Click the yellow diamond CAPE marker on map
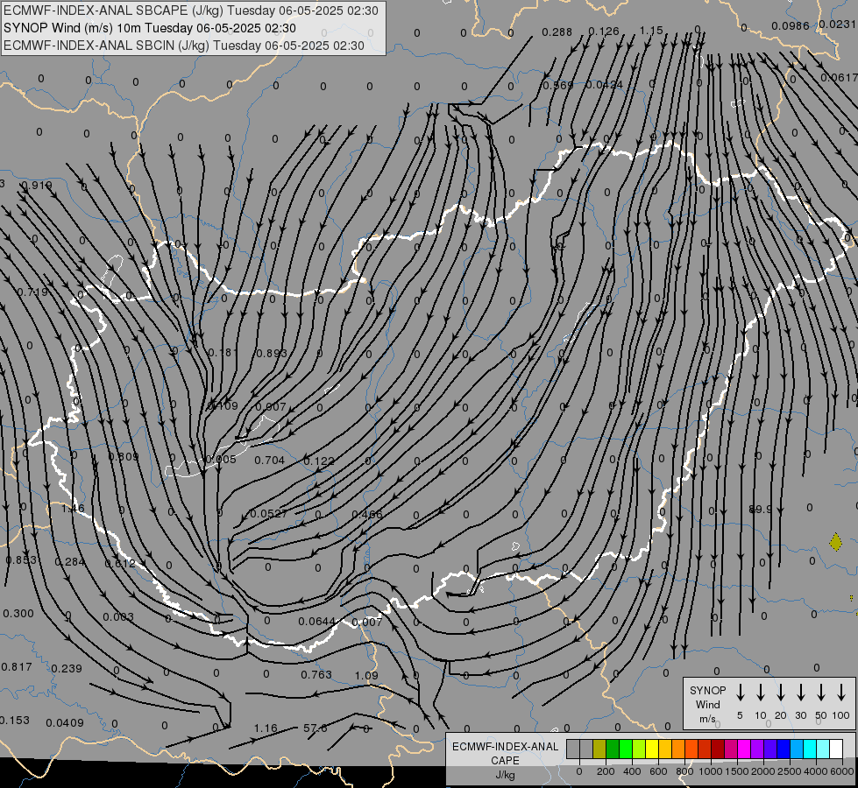This screenshot has width=858, height=788. click(x=835, y=542)
